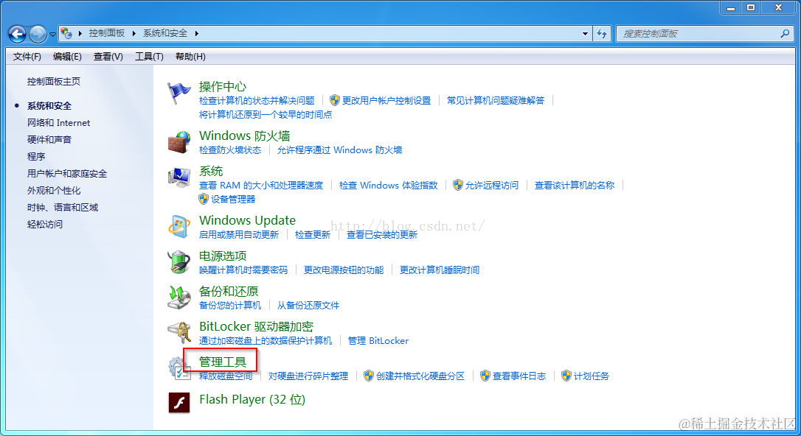
Task: Open Windows Update heading link
Action: point(247,220)
